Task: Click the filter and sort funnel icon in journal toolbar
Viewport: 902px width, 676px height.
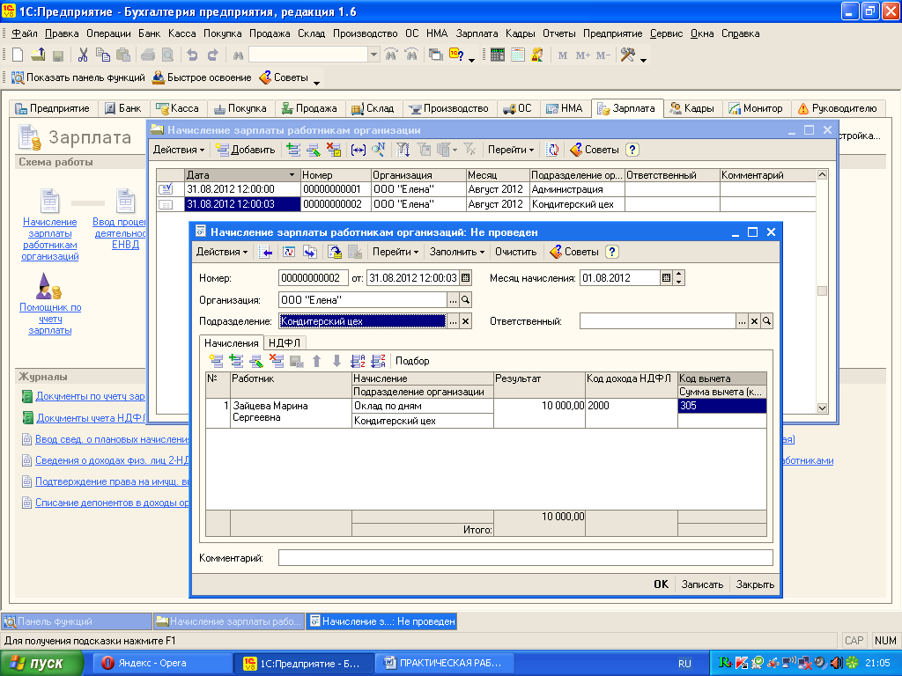Action: (x=403, y=150)
